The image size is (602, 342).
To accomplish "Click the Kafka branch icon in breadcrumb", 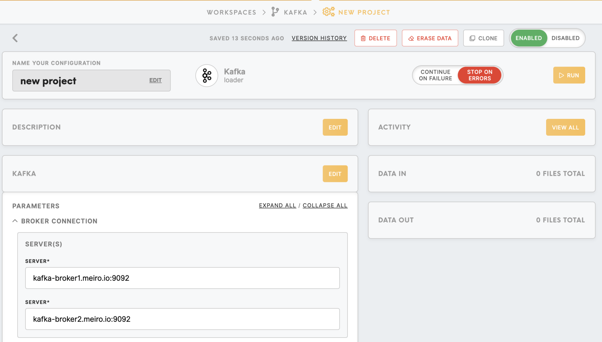I will tap(275, 12).
